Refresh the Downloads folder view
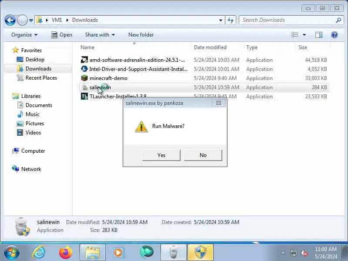 pos(231,20)
